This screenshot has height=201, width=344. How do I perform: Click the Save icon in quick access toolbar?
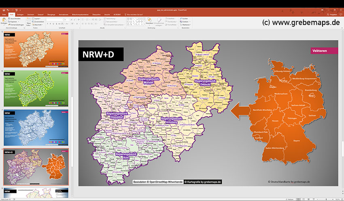tap(3, 9)
